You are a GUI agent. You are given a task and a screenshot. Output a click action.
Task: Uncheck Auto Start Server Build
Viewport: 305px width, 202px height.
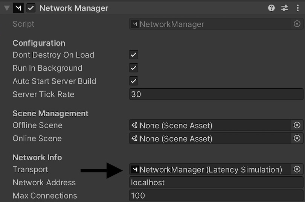point(134,81)
